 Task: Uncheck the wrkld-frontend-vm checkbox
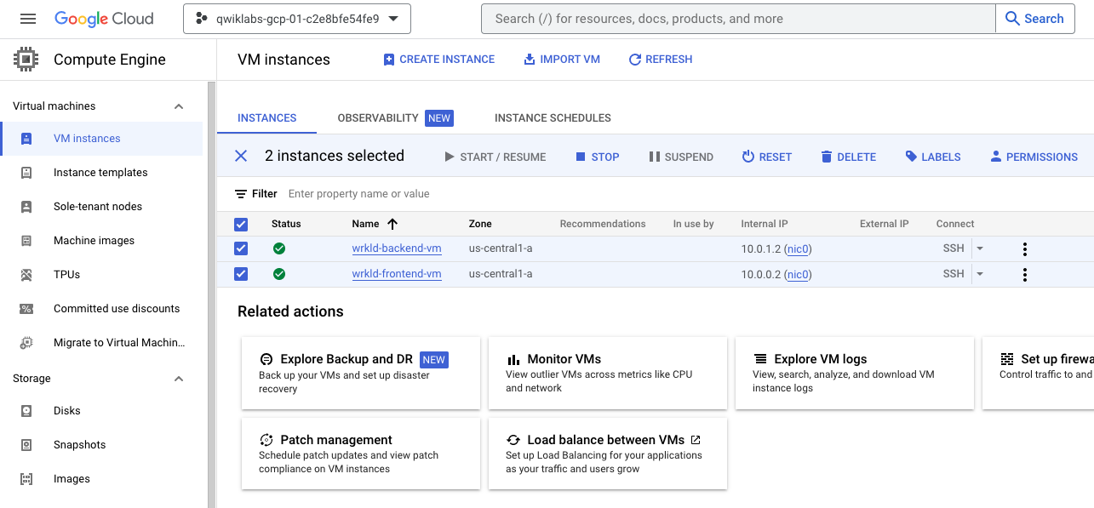pyautogui.click(x=241, y=274)
